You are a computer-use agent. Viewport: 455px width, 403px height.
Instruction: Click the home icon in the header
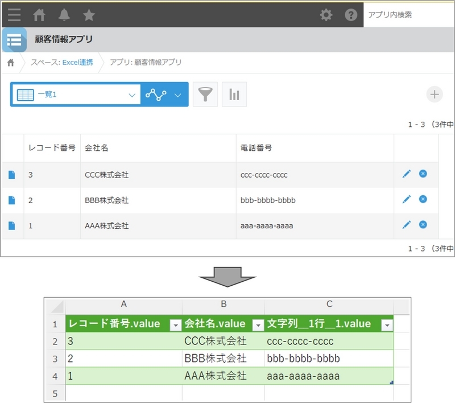pos(40,15)
